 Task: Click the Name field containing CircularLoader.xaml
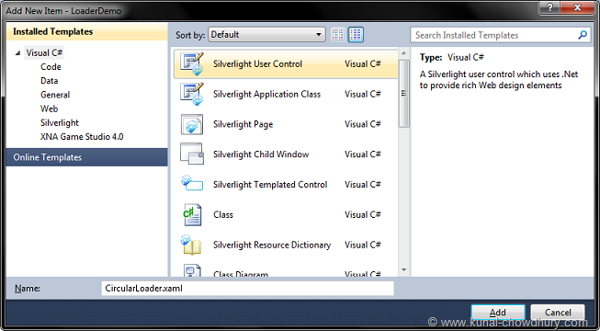pyautogui.click(x=247, y=289)
